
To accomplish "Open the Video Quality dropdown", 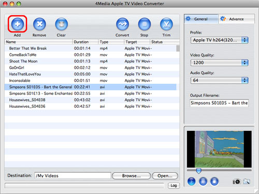I will coord(220,63).
